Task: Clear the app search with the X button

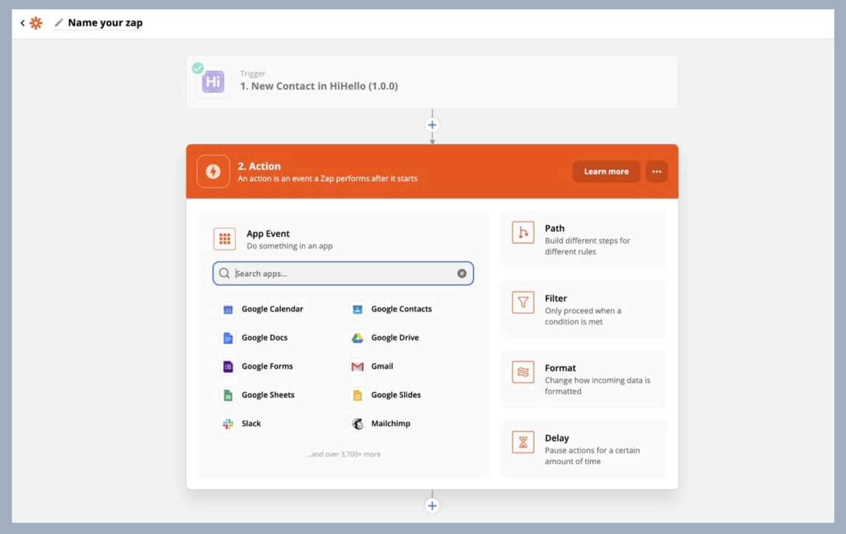Action: [462, 273]
